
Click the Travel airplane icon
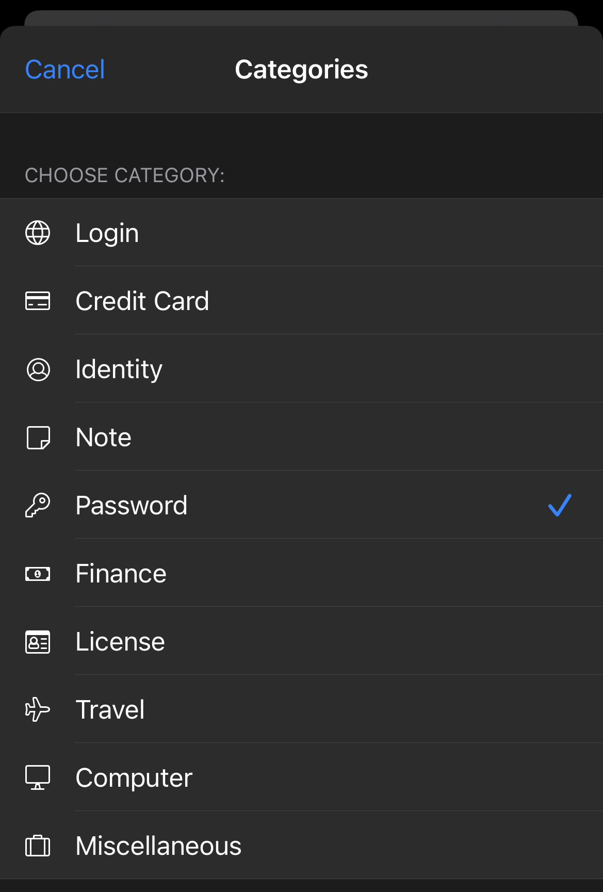click(38, 709)
